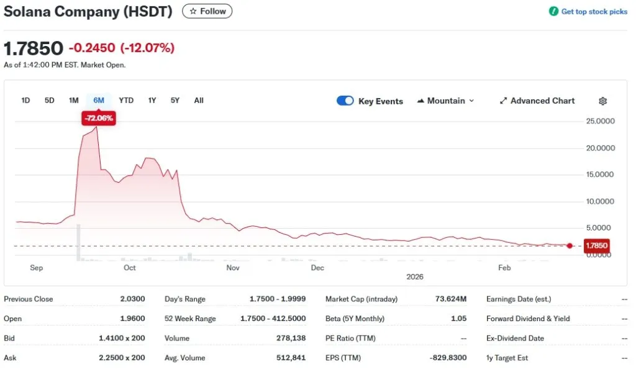636x369 pixels.
Task: Open the chart settings gear icon
Action: pos(602,101)
